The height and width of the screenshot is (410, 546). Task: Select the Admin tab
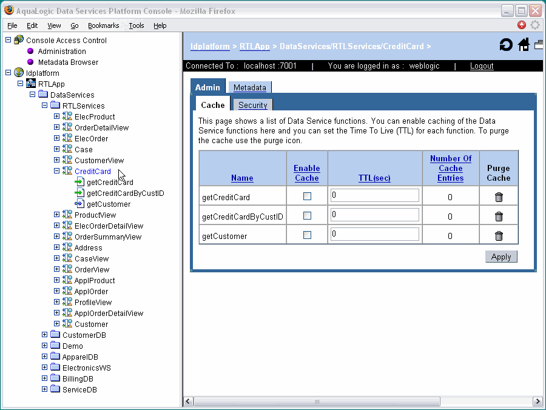tap(207, 87)
